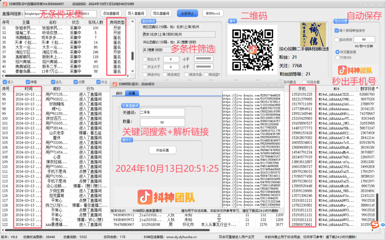The image size is (385, 240).
Task: Click right arrow of bottom table horizontal scrollbar
Action: 372,230
